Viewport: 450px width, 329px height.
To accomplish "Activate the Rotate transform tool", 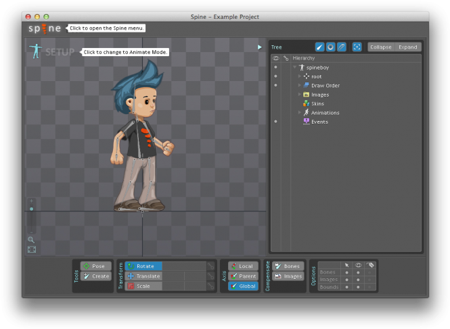I will click(x=143, y=266).
